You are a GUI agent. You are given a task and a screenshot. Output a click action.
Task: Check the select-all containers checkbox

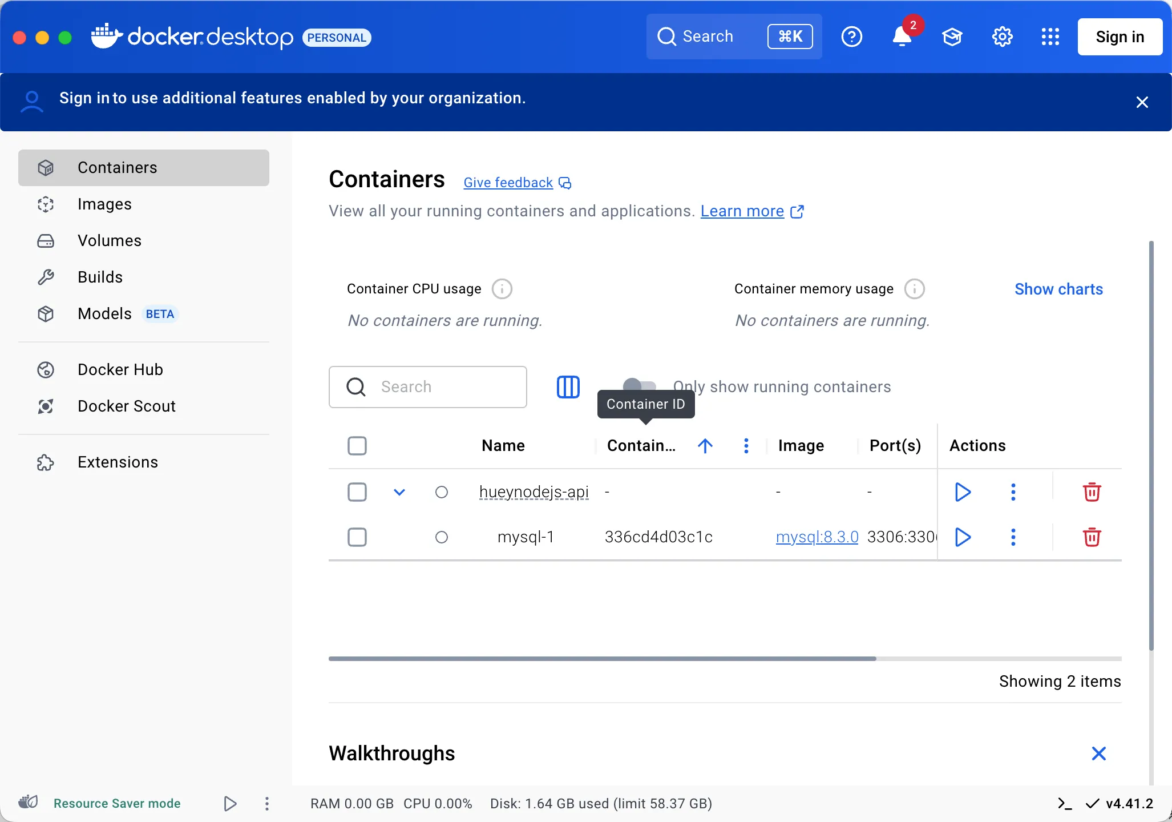pyautogui.click(x=357, y=446)
